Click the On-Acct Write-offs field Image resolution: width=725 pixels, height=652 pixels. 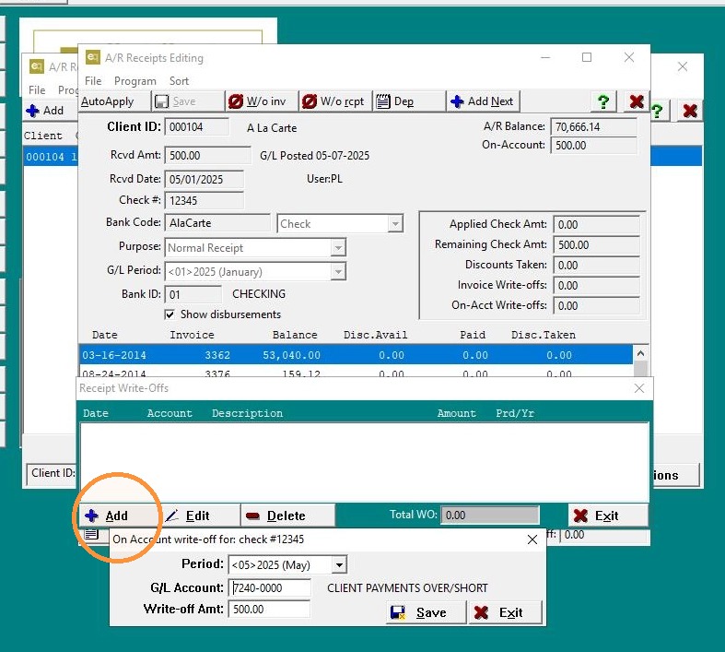pyautogui.click(x=596, y=306)
